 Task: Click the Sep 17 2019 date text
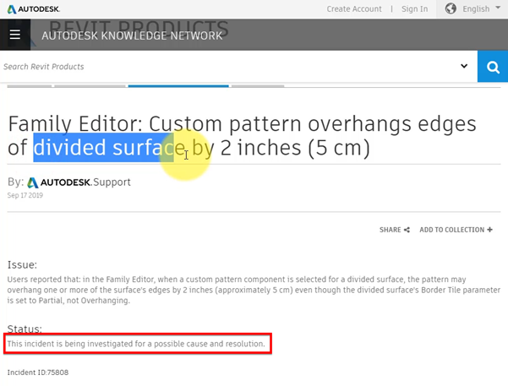25,195
